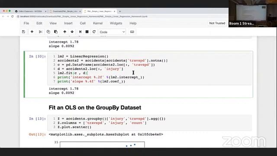Screen dimensions: 277x156
Task: Move selected cell up arrow
Action: [65, 32]
